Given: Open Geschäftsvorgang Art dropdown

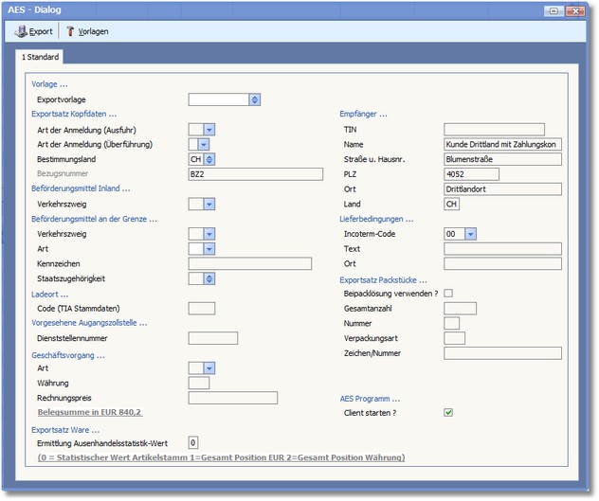Looking at the screenshot, I should pos(209,367).
